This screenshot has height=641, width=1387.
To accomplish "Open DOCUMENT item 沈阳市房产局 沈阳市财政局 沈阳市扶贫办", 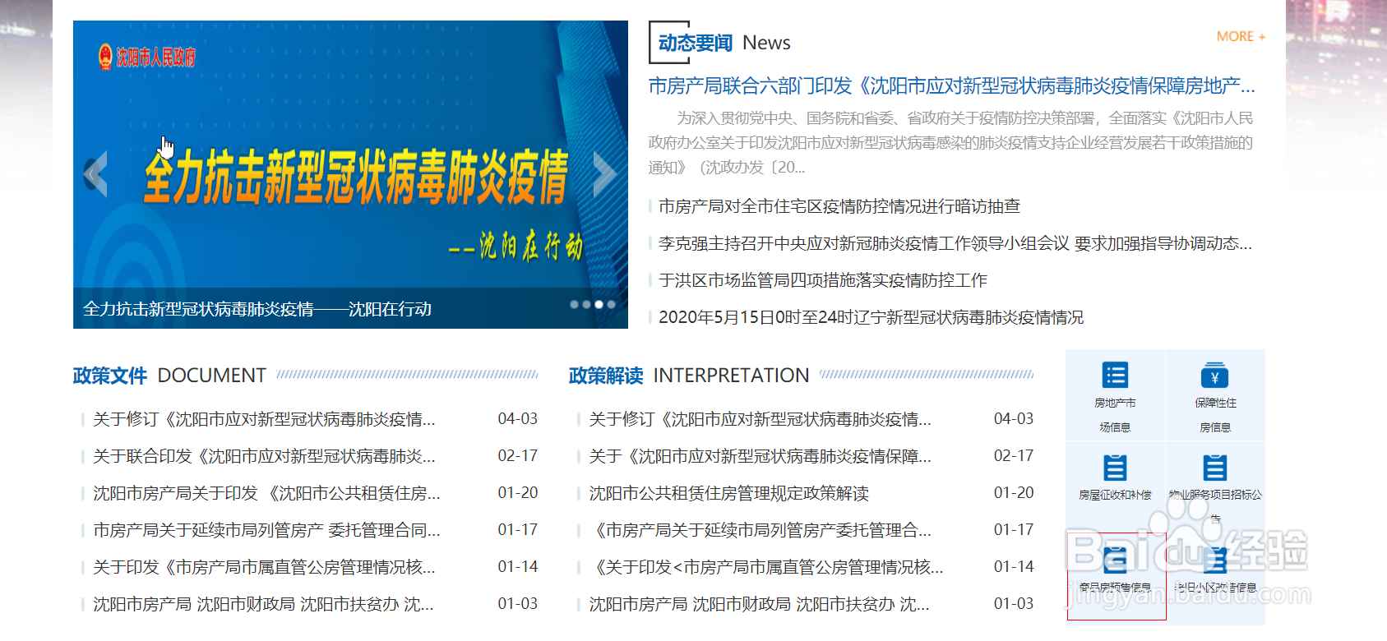I will point(263,604).
